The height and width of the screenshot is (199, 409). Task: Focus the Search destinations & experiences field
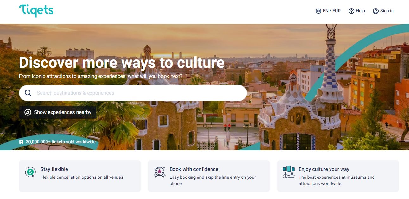coord(133,93)
